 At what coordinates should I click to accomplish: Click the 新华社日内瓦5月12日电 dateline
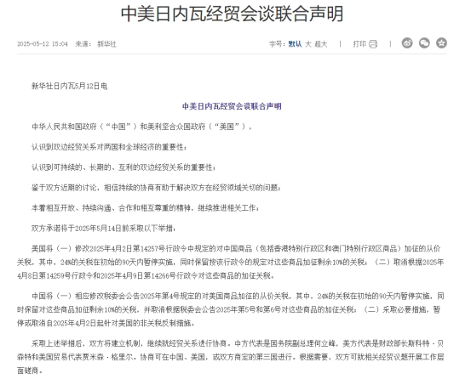tap(69, 87)
